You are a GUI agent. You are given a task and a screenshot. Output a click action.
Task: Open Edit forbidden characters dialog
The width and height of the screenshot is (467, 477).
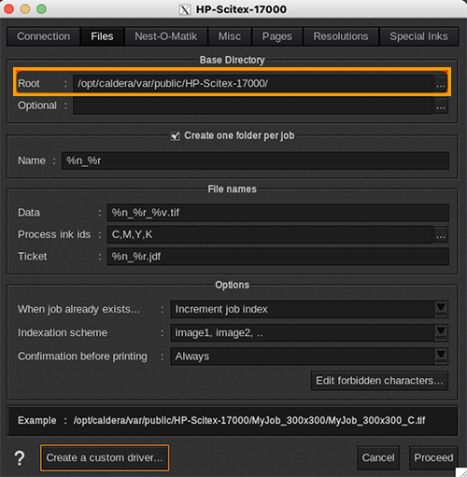coord(379,381)
